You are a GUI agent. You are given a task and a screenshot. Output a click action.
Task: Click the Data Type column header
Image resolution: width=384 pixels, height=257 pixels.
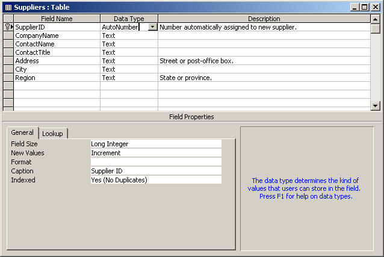[129, 19]
